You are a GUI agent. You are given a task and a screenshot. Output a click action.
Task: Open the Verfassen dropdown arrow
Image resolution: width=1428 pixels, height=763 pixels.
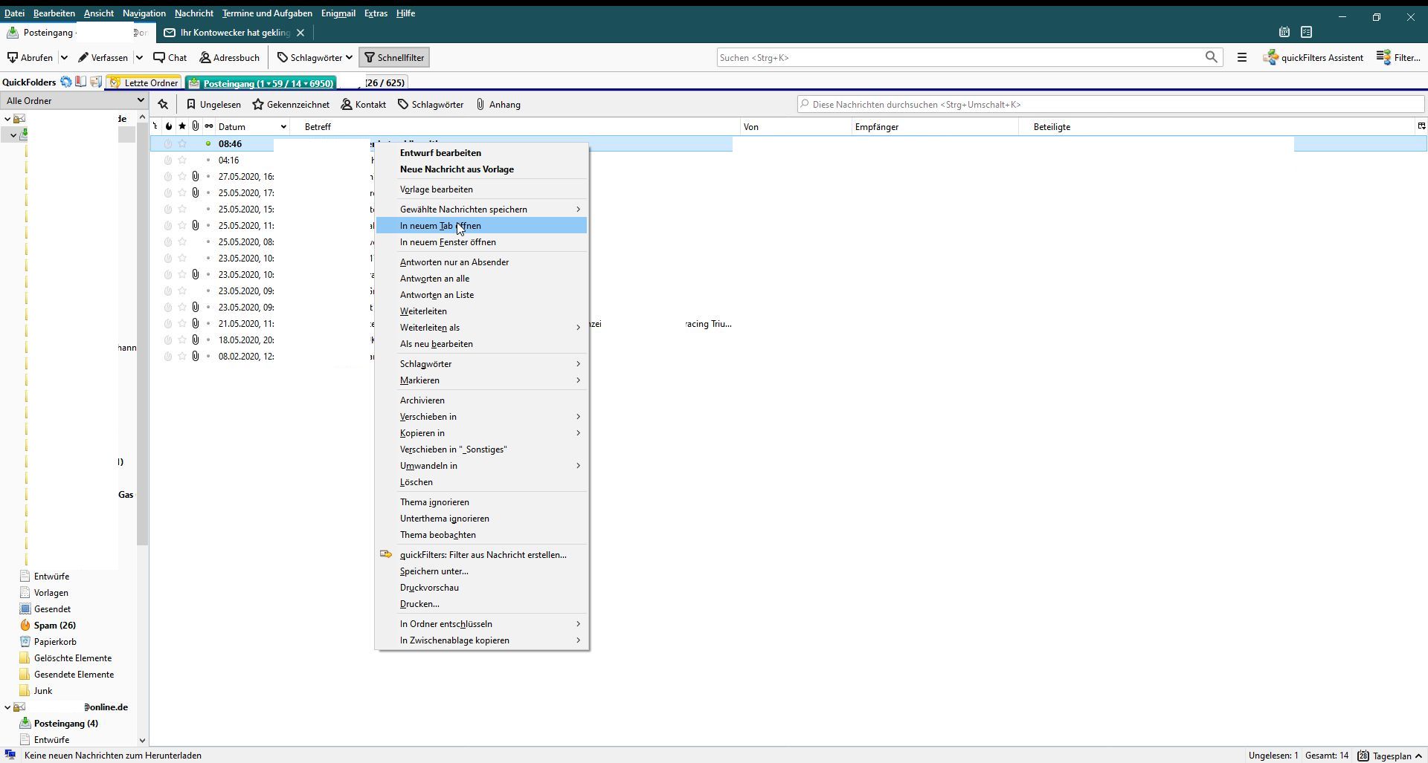click(x=139, y=57)
